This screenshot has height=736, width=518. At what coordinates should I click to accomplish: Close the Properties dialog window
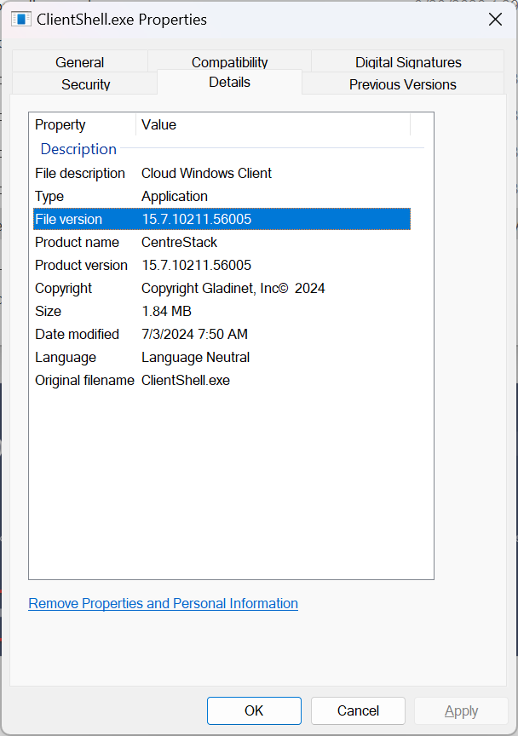[495, 20]
